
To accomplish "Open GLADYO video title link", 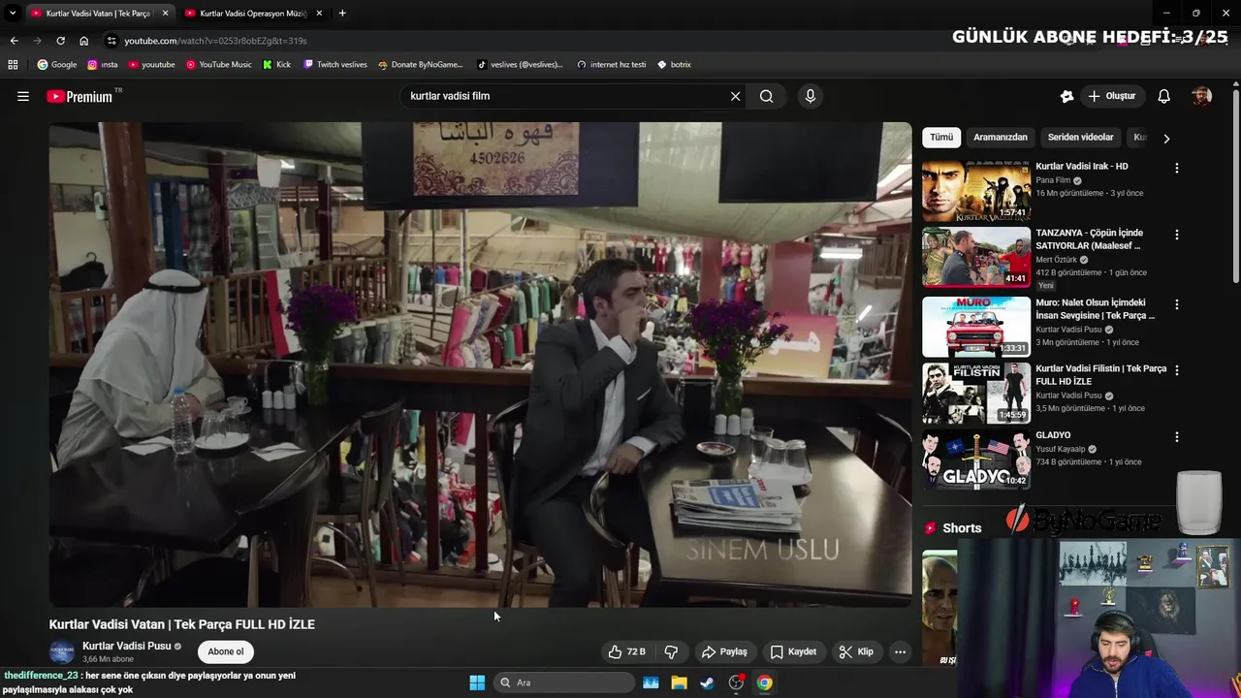I will (1053, 435).
